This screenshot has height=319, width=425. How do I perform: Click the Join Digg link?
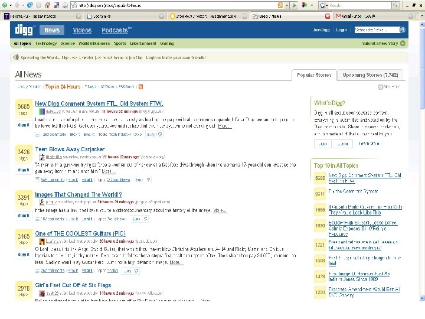(x=321, y=30)
